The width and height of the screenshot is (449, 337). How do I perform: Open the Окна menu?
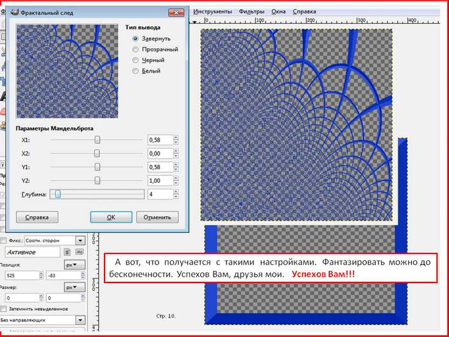[x=278, y=12]
